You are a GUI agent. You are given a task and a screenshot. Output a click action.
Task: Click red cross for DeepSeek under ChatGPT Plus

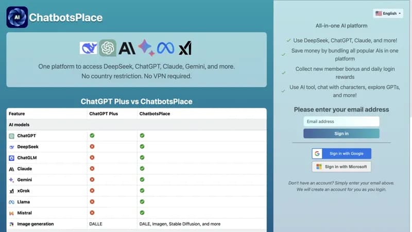[92, 146]
